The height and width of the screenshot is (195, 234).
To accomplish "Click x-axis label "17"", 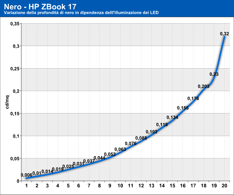I will [x=193, y=186].
